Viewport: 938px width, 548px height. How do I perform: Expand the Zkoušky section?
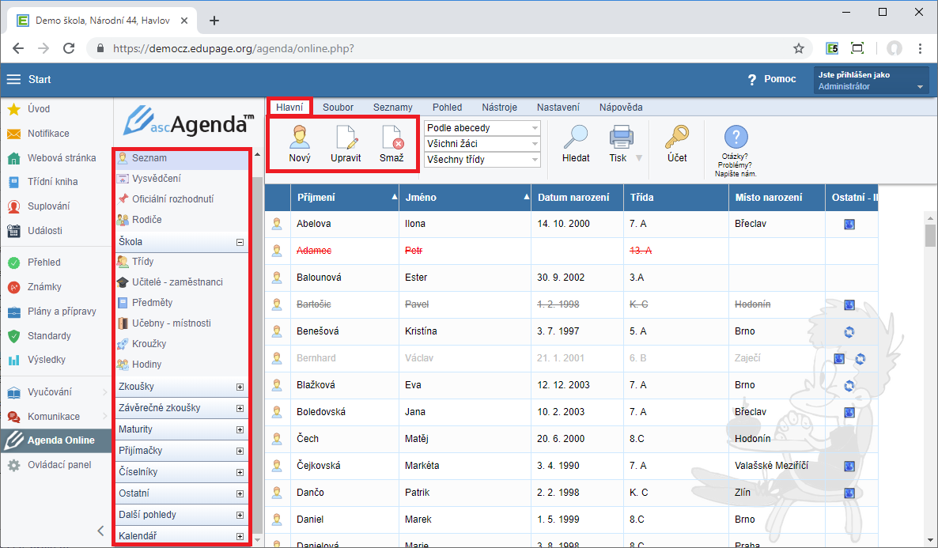coord(240,387)
